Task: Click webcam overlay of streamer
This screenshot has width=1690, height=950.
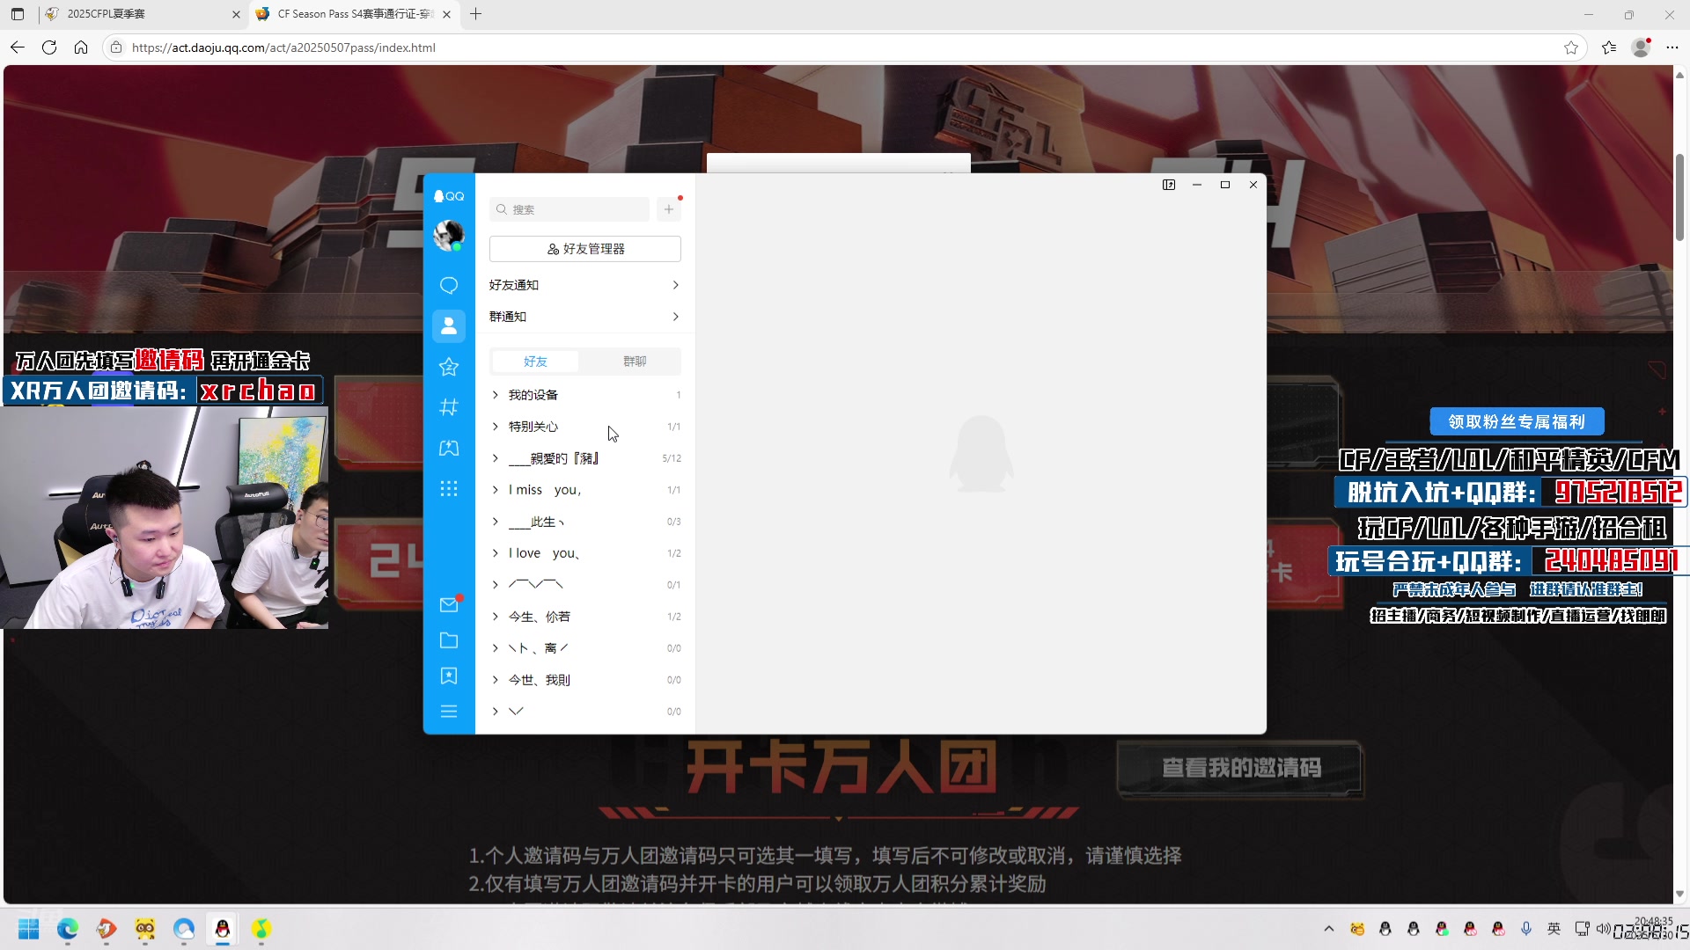Action: [x=165, y=517]
